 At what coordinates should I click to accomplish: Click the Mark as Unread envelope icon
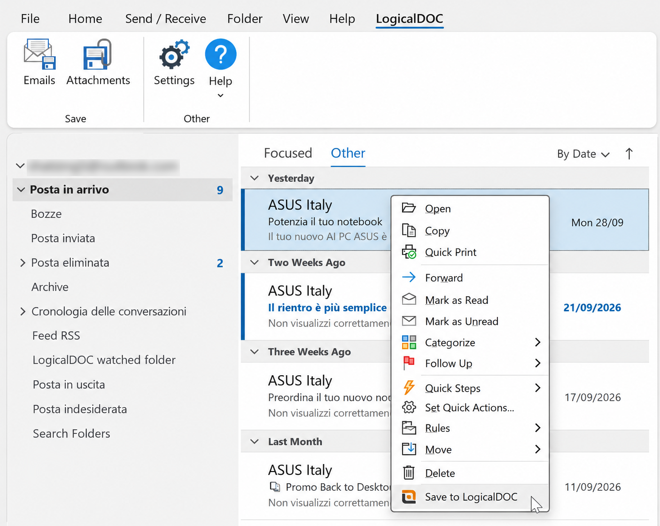click(x=409, y=321)
